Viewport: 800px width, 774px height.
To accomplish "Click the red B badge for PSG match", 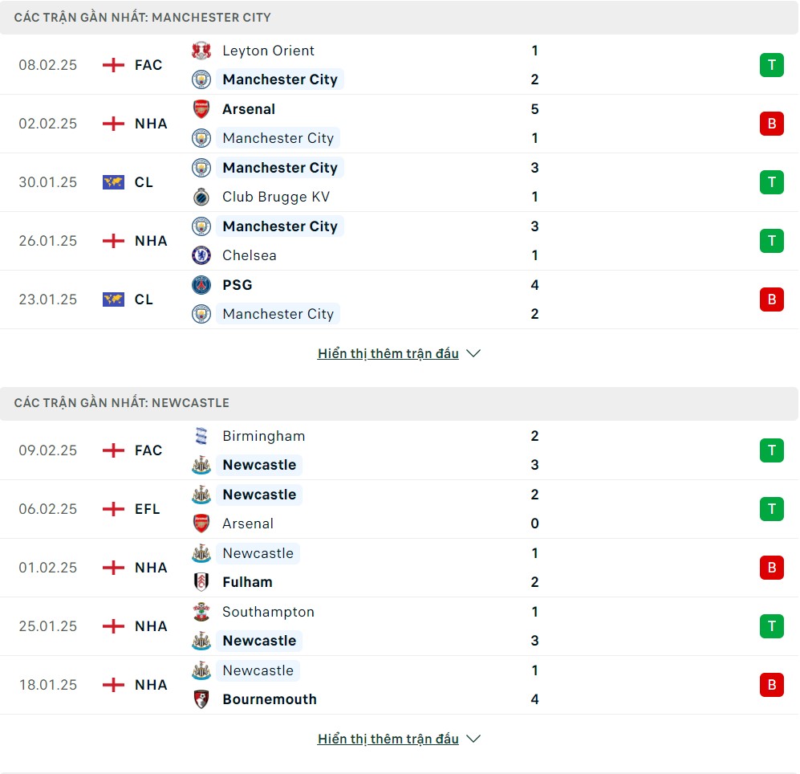I will 771,299.
